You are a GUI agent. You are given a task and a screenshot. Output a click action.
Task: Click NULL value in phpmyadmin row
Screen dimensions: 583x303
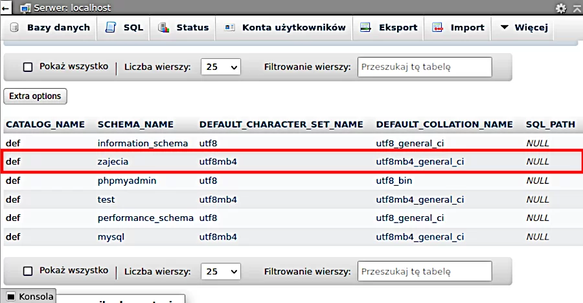(538, 181)
